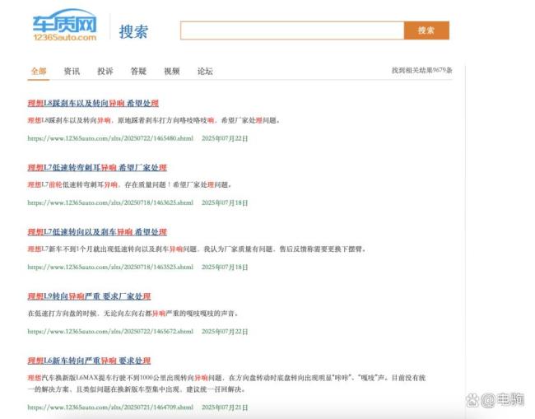Click the snippet mentioning 更换下摆臂

click(197, 249)
